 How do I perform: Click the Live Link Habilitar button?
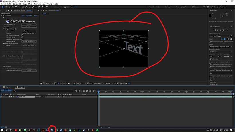29,27
